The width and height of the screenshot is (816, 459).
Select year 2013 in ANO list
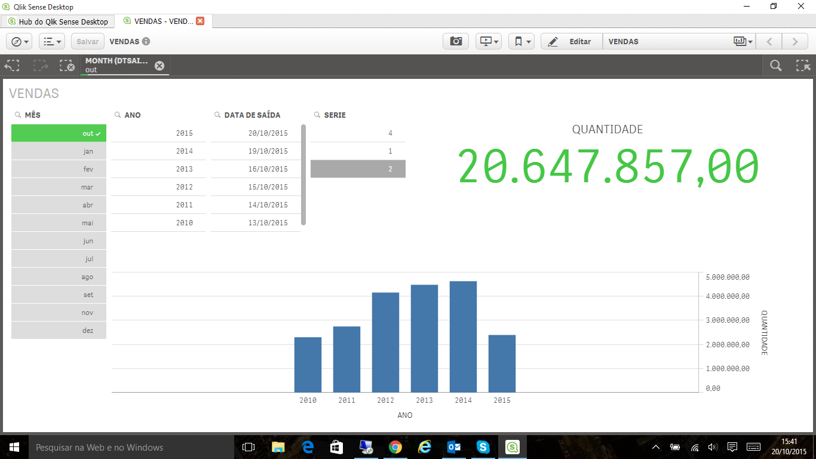tap(158, 169)
